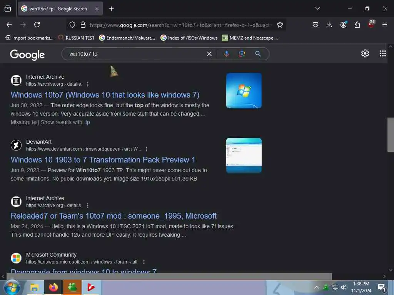Image resolution: width=394 pixels, height=295 pixels.
Task: Show hidden tray icons chevron
Action: [x=317, y=287]
